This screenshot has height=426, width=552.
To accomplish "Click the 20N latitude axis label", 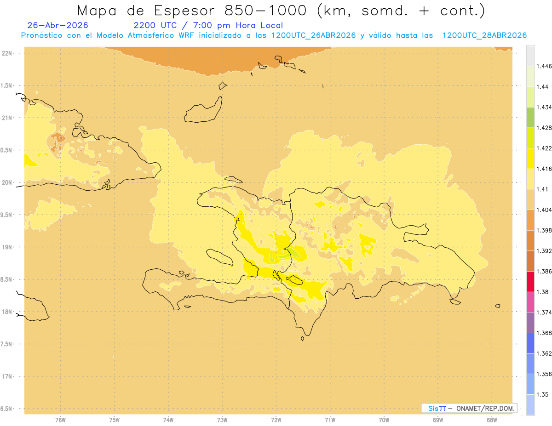I will (6, 182).
